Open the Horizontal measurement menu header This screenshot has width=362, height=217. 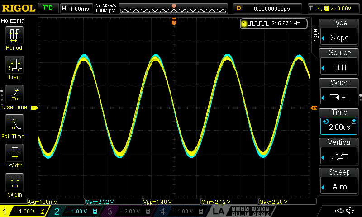coord(14,21)
